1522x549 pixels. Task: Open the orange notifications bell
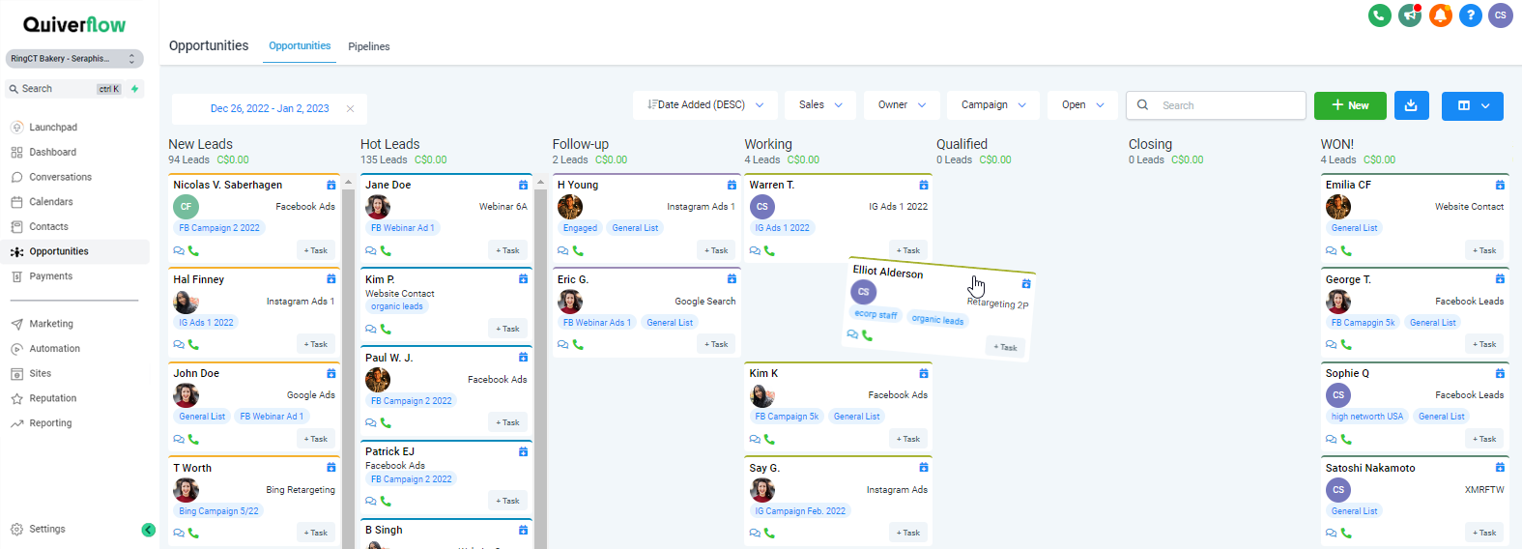click(x=1441, y=15)
